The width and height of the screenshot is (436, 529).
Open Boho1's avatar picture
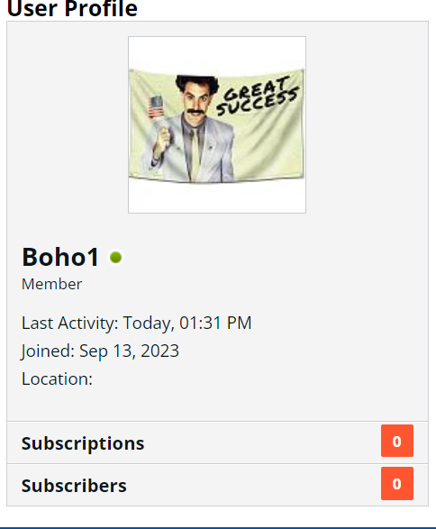[x=217, y=125]
